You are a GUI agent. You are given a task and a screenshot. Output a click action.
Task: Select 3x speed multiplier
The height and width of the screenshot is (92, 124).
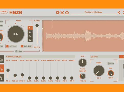pyautogui.click(x=30, y=36)
